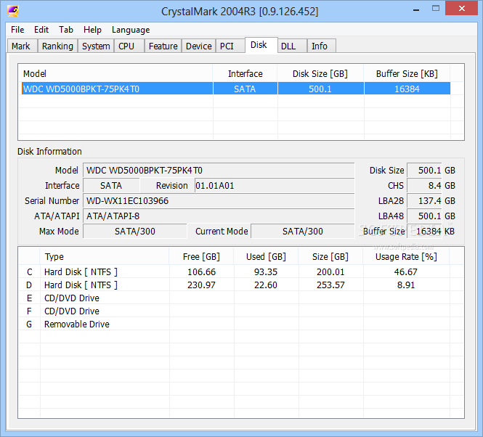The image size is (483, 437).
Task: Click the Serial Number WD-WX11EC103966 field
Action: pos(219,201)
